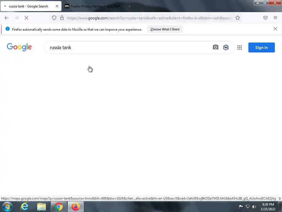The image size is (282, 212).
Task: Switch to russia tank Google Search tab
Action: click(31, 6)
